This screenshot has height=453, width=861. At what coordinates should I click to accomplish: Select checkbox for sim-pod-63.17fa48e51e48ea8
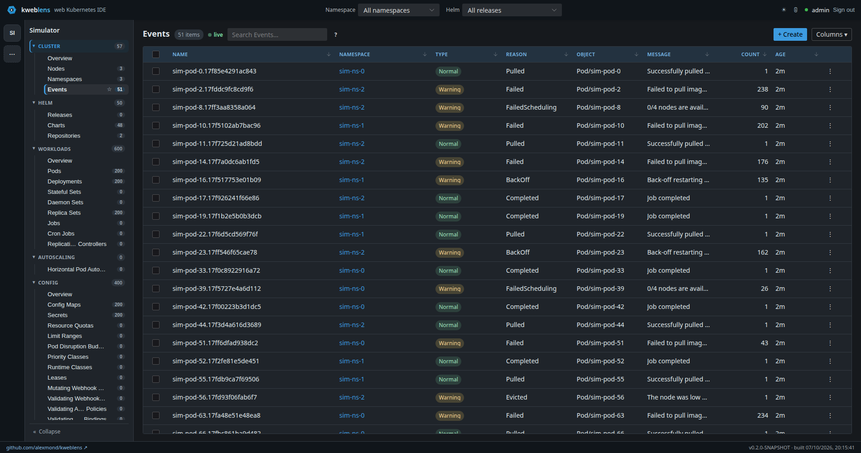[x=156, y=415]
